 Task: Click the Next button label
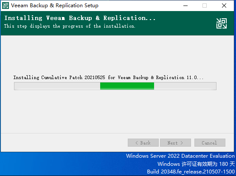(172, 143)
